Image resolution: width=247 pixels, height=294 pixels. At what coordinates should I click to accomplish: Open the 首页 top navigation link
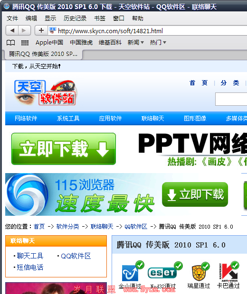pos(199,83)
